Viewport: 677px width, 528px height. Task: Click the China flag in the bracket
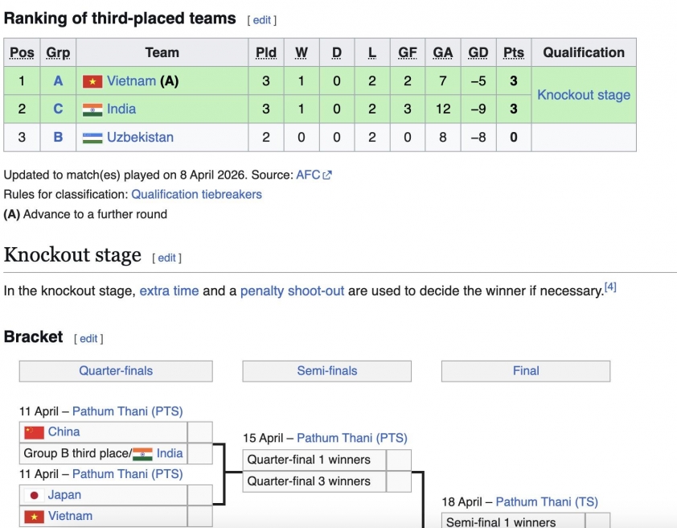click(x=34, y=432)
